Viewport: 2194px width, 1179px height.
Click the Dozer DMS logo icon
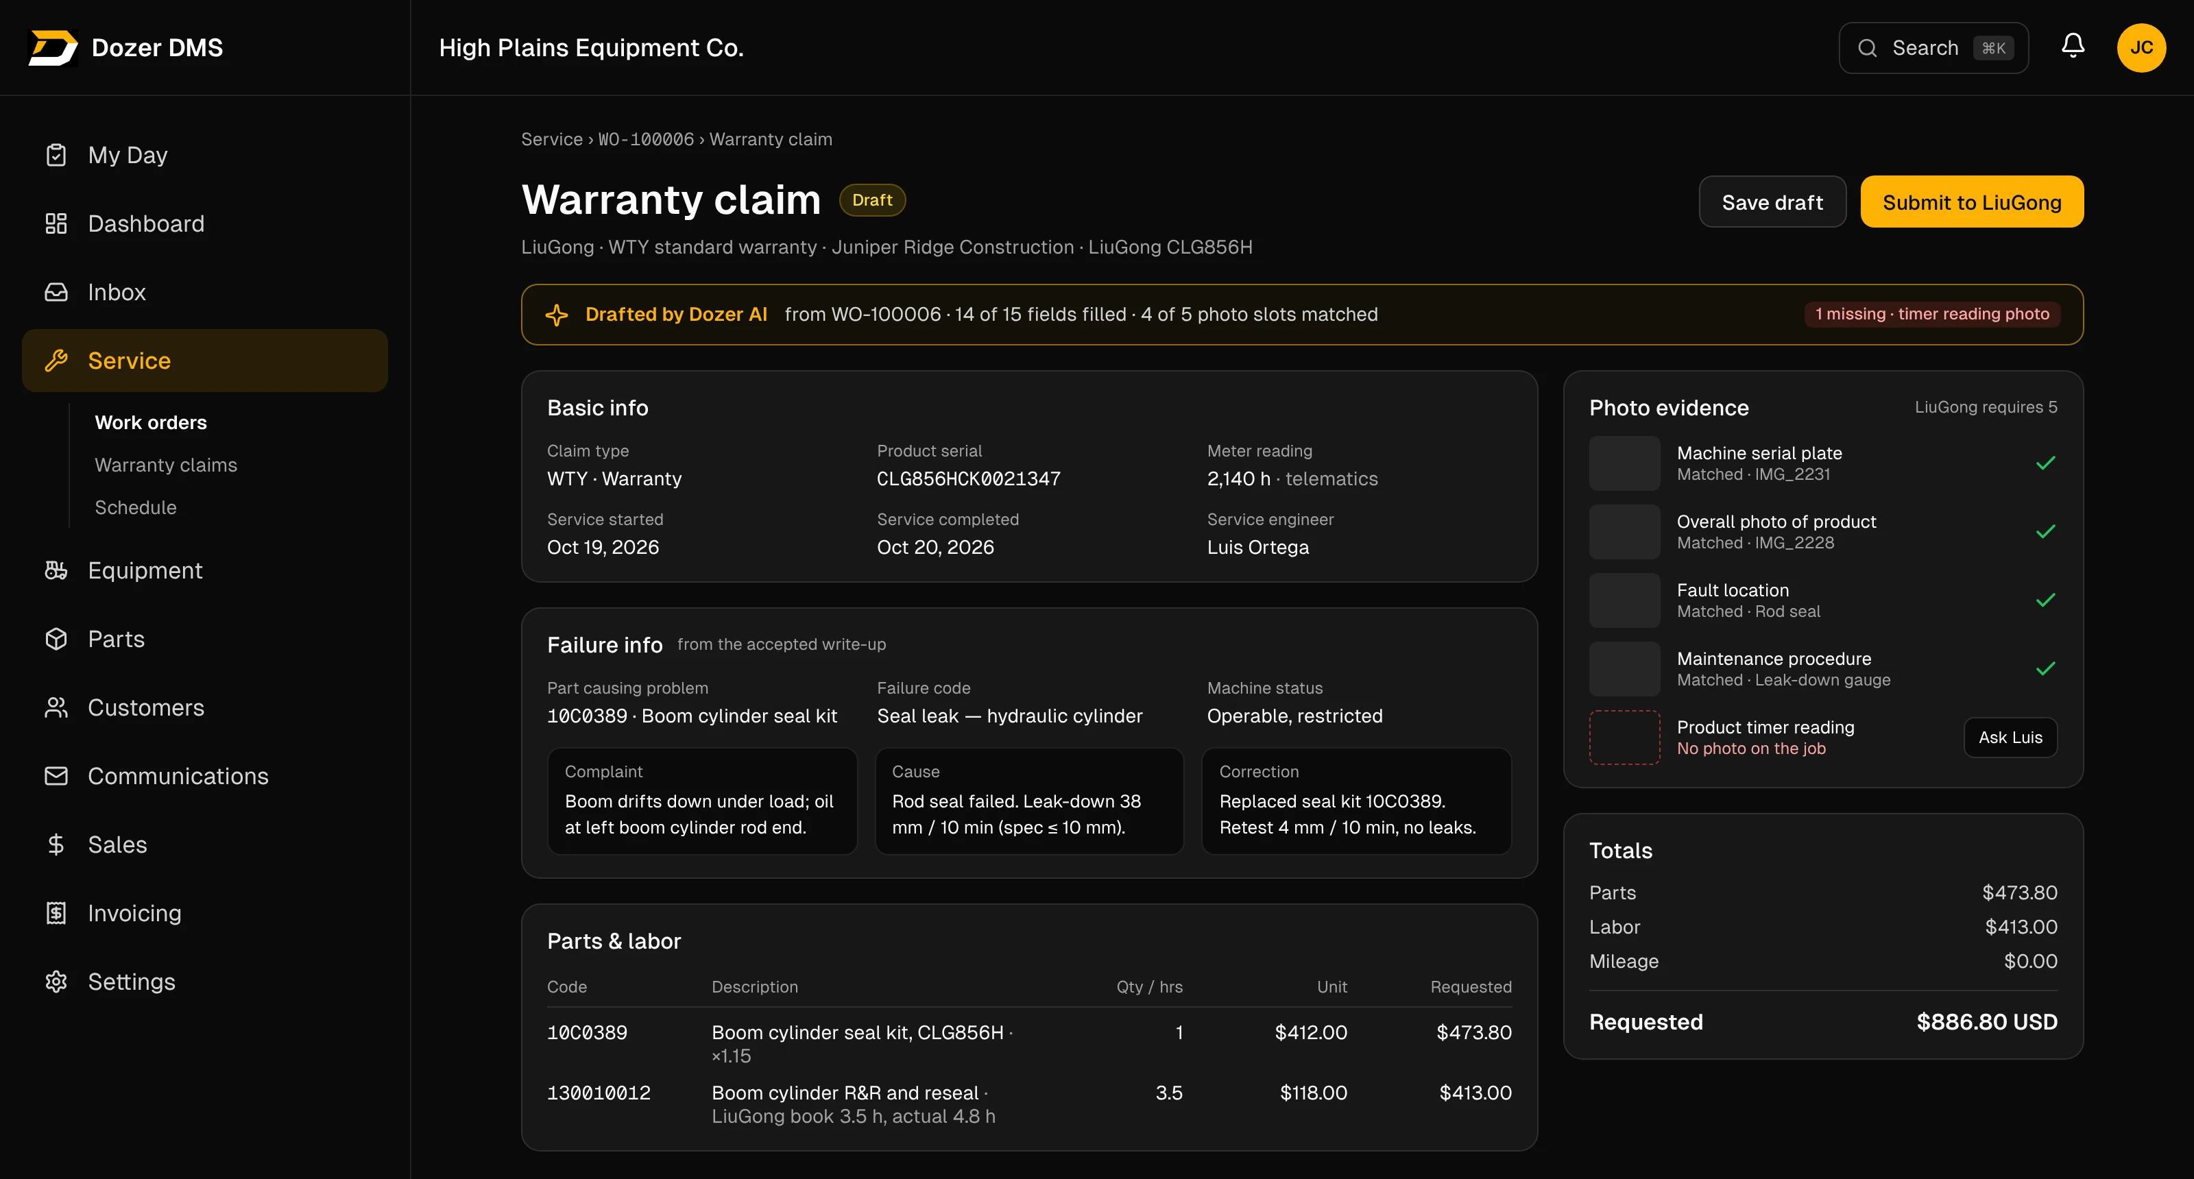click(x=53, y=48)
